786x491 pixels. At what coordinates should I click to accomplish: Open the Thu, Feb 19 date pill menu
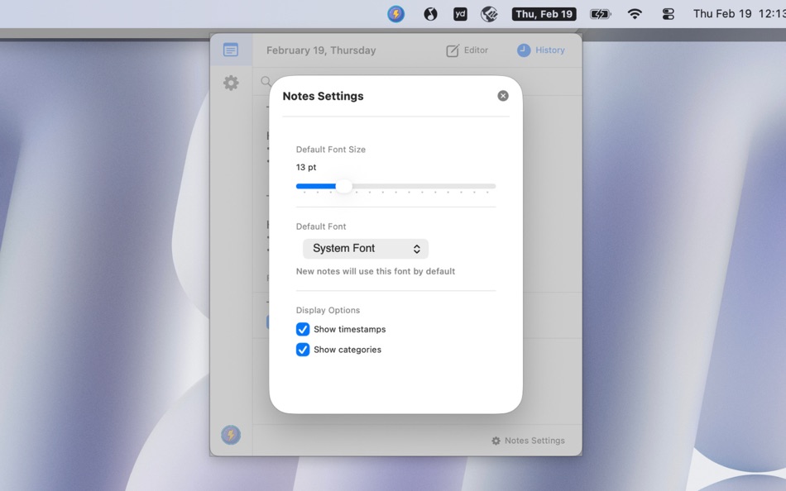[x=544, y=13]
